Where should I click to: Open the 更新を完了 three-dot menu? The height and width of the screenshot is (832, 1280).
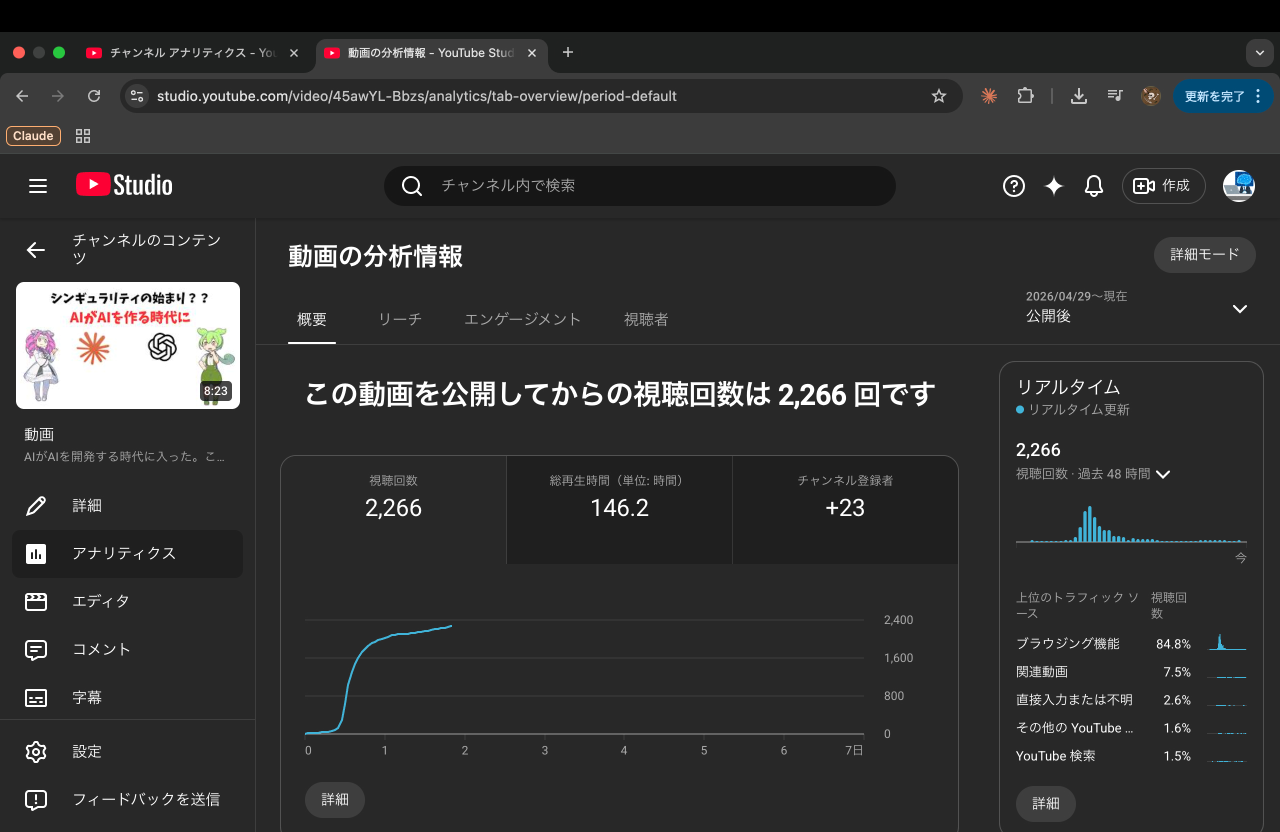click(1258, 96)
